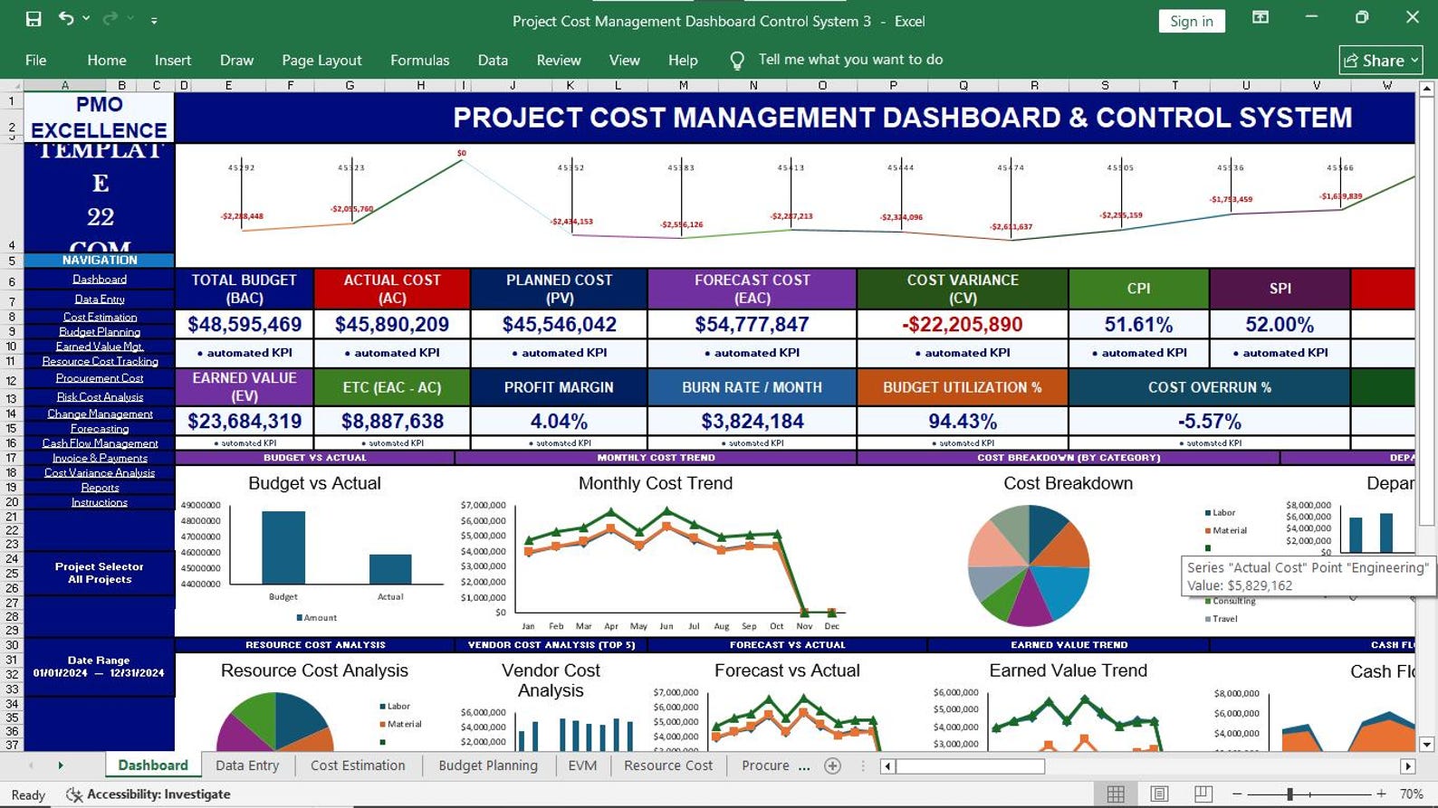Click the zoom out minus button

click(x=1238, y=794)
